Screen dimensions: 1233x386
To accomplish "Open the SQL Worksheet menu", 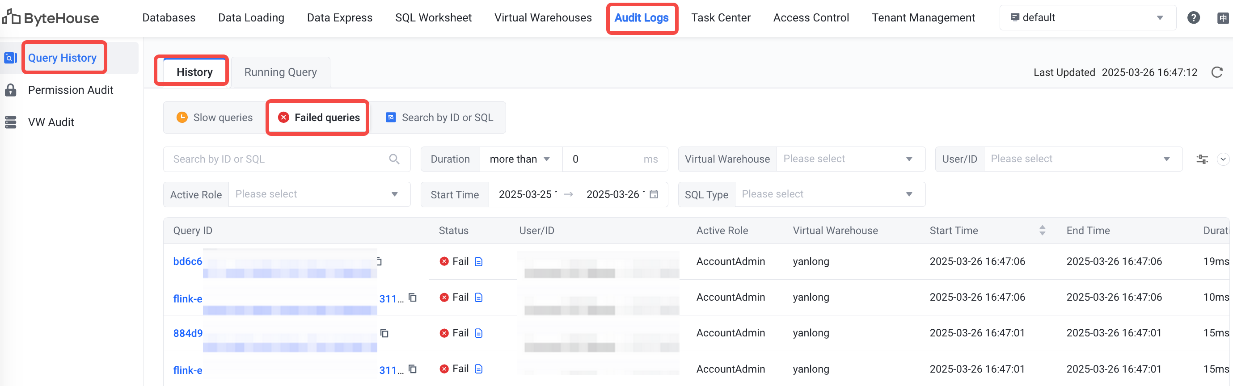I will [433, 18].
